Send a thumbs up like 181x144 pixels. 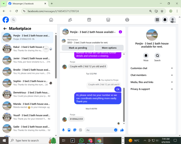(122, 130)
